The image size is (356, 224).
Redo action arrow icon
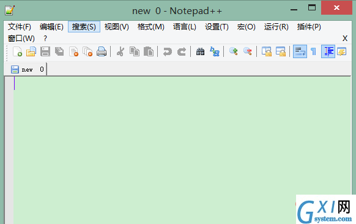pos(182,51)
